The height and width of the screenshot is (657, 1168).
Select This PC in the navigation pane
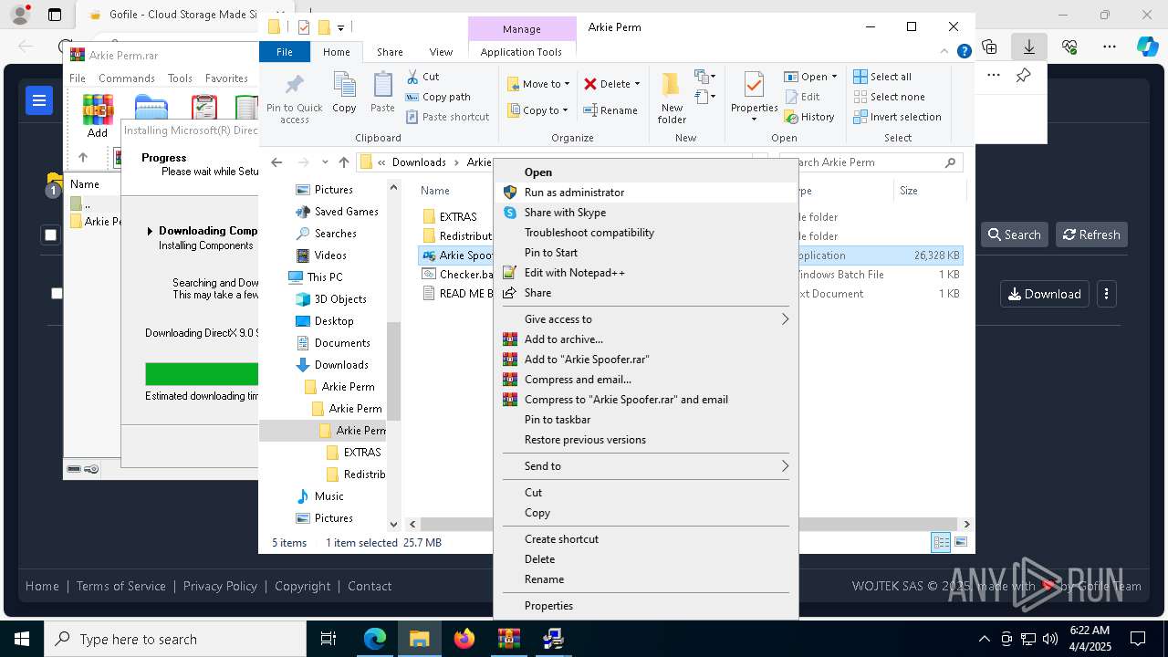[316, 277]
